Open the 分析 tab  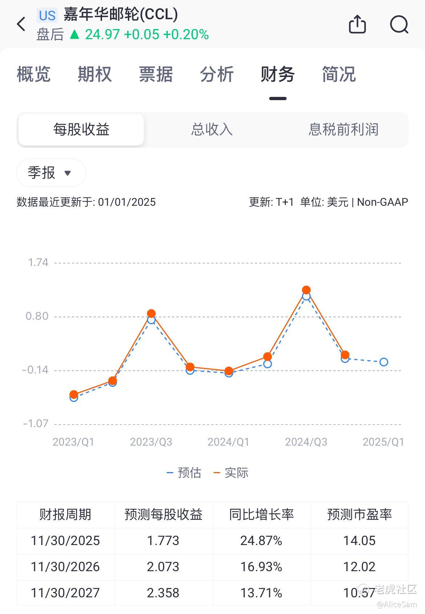[x=217, y=74]
